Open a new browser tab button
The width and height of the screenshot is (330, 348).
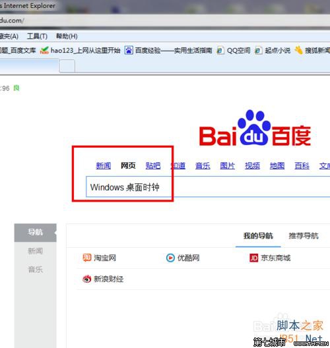tap(67, 66)
